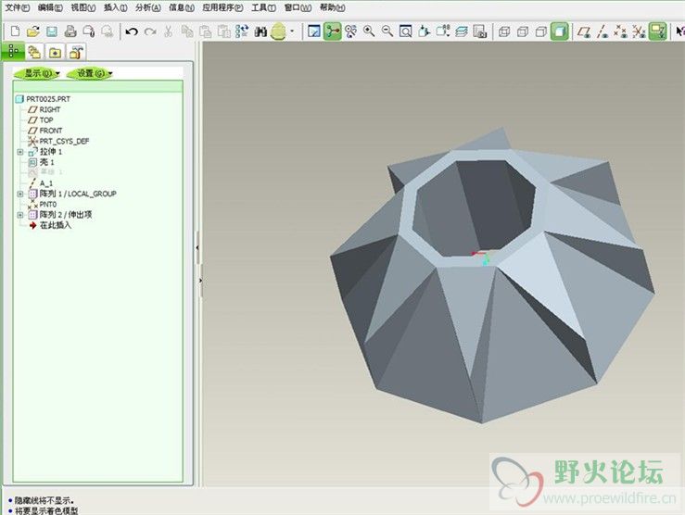This screenshot has width=685, height=515.
Task: Switch to shaded display mode
Action: pyautogui.click(x=560, y=31)
